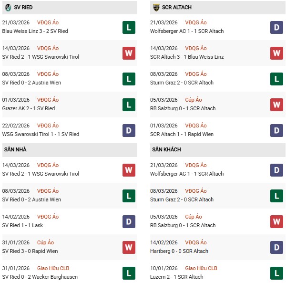
Task: Click the L badge for Luzern 2-1 SCR Altach
Action: [276, 273]
